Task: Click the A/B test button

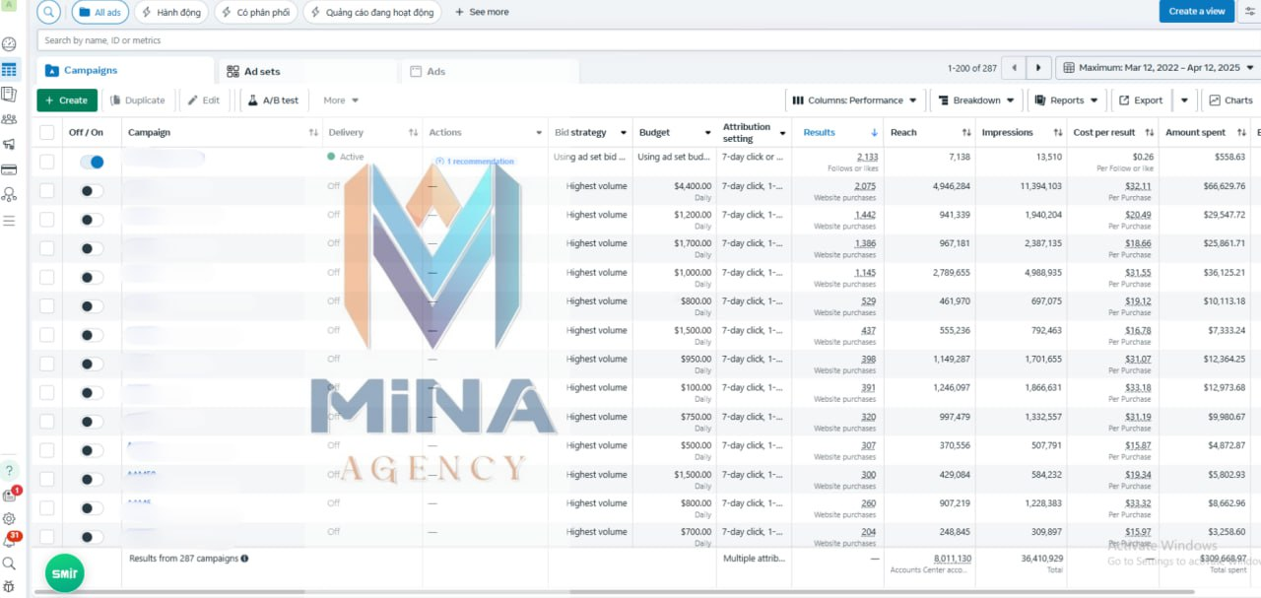Action: click(x=273, y=100)
